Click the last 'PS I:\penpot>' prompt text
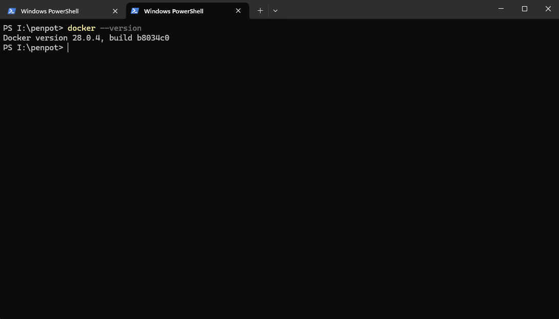Screen dimensions: 559x319 (x=33, y=48)
